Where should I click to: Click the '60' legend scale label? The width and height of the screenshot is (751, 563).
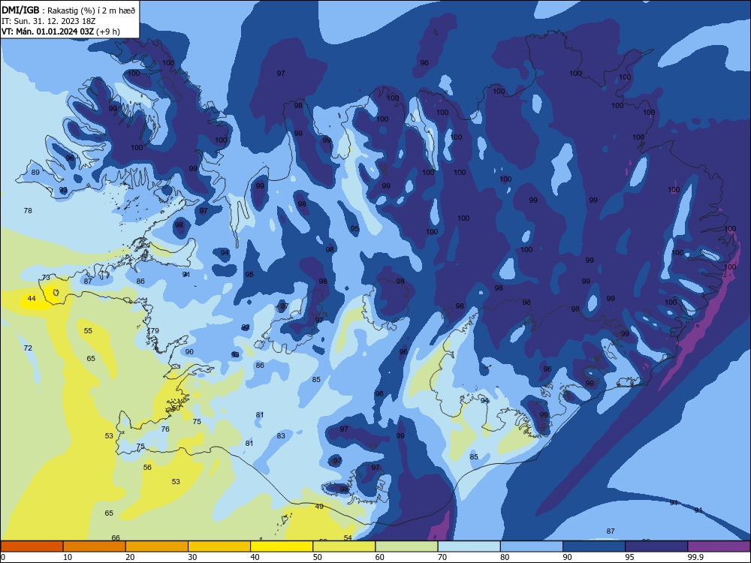click(380, 557)
